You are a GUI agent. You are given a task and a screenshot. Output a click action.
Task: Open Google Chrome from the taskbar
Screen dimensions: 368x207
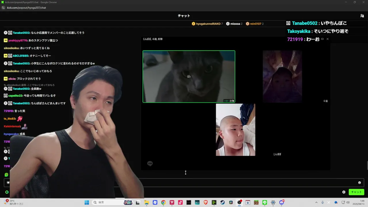163,202
